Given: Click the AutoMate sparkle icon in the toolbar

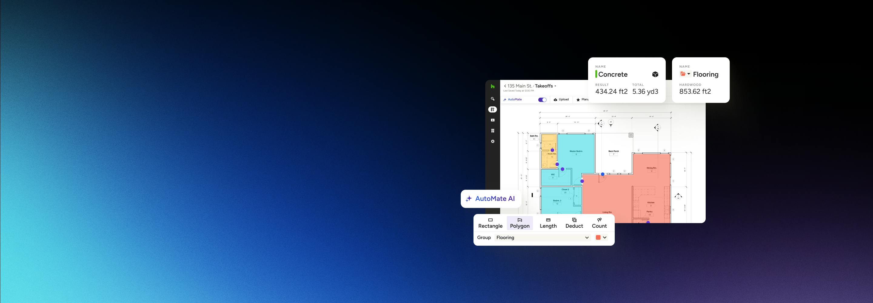Looking at the screenshot, I should [505, 100].
